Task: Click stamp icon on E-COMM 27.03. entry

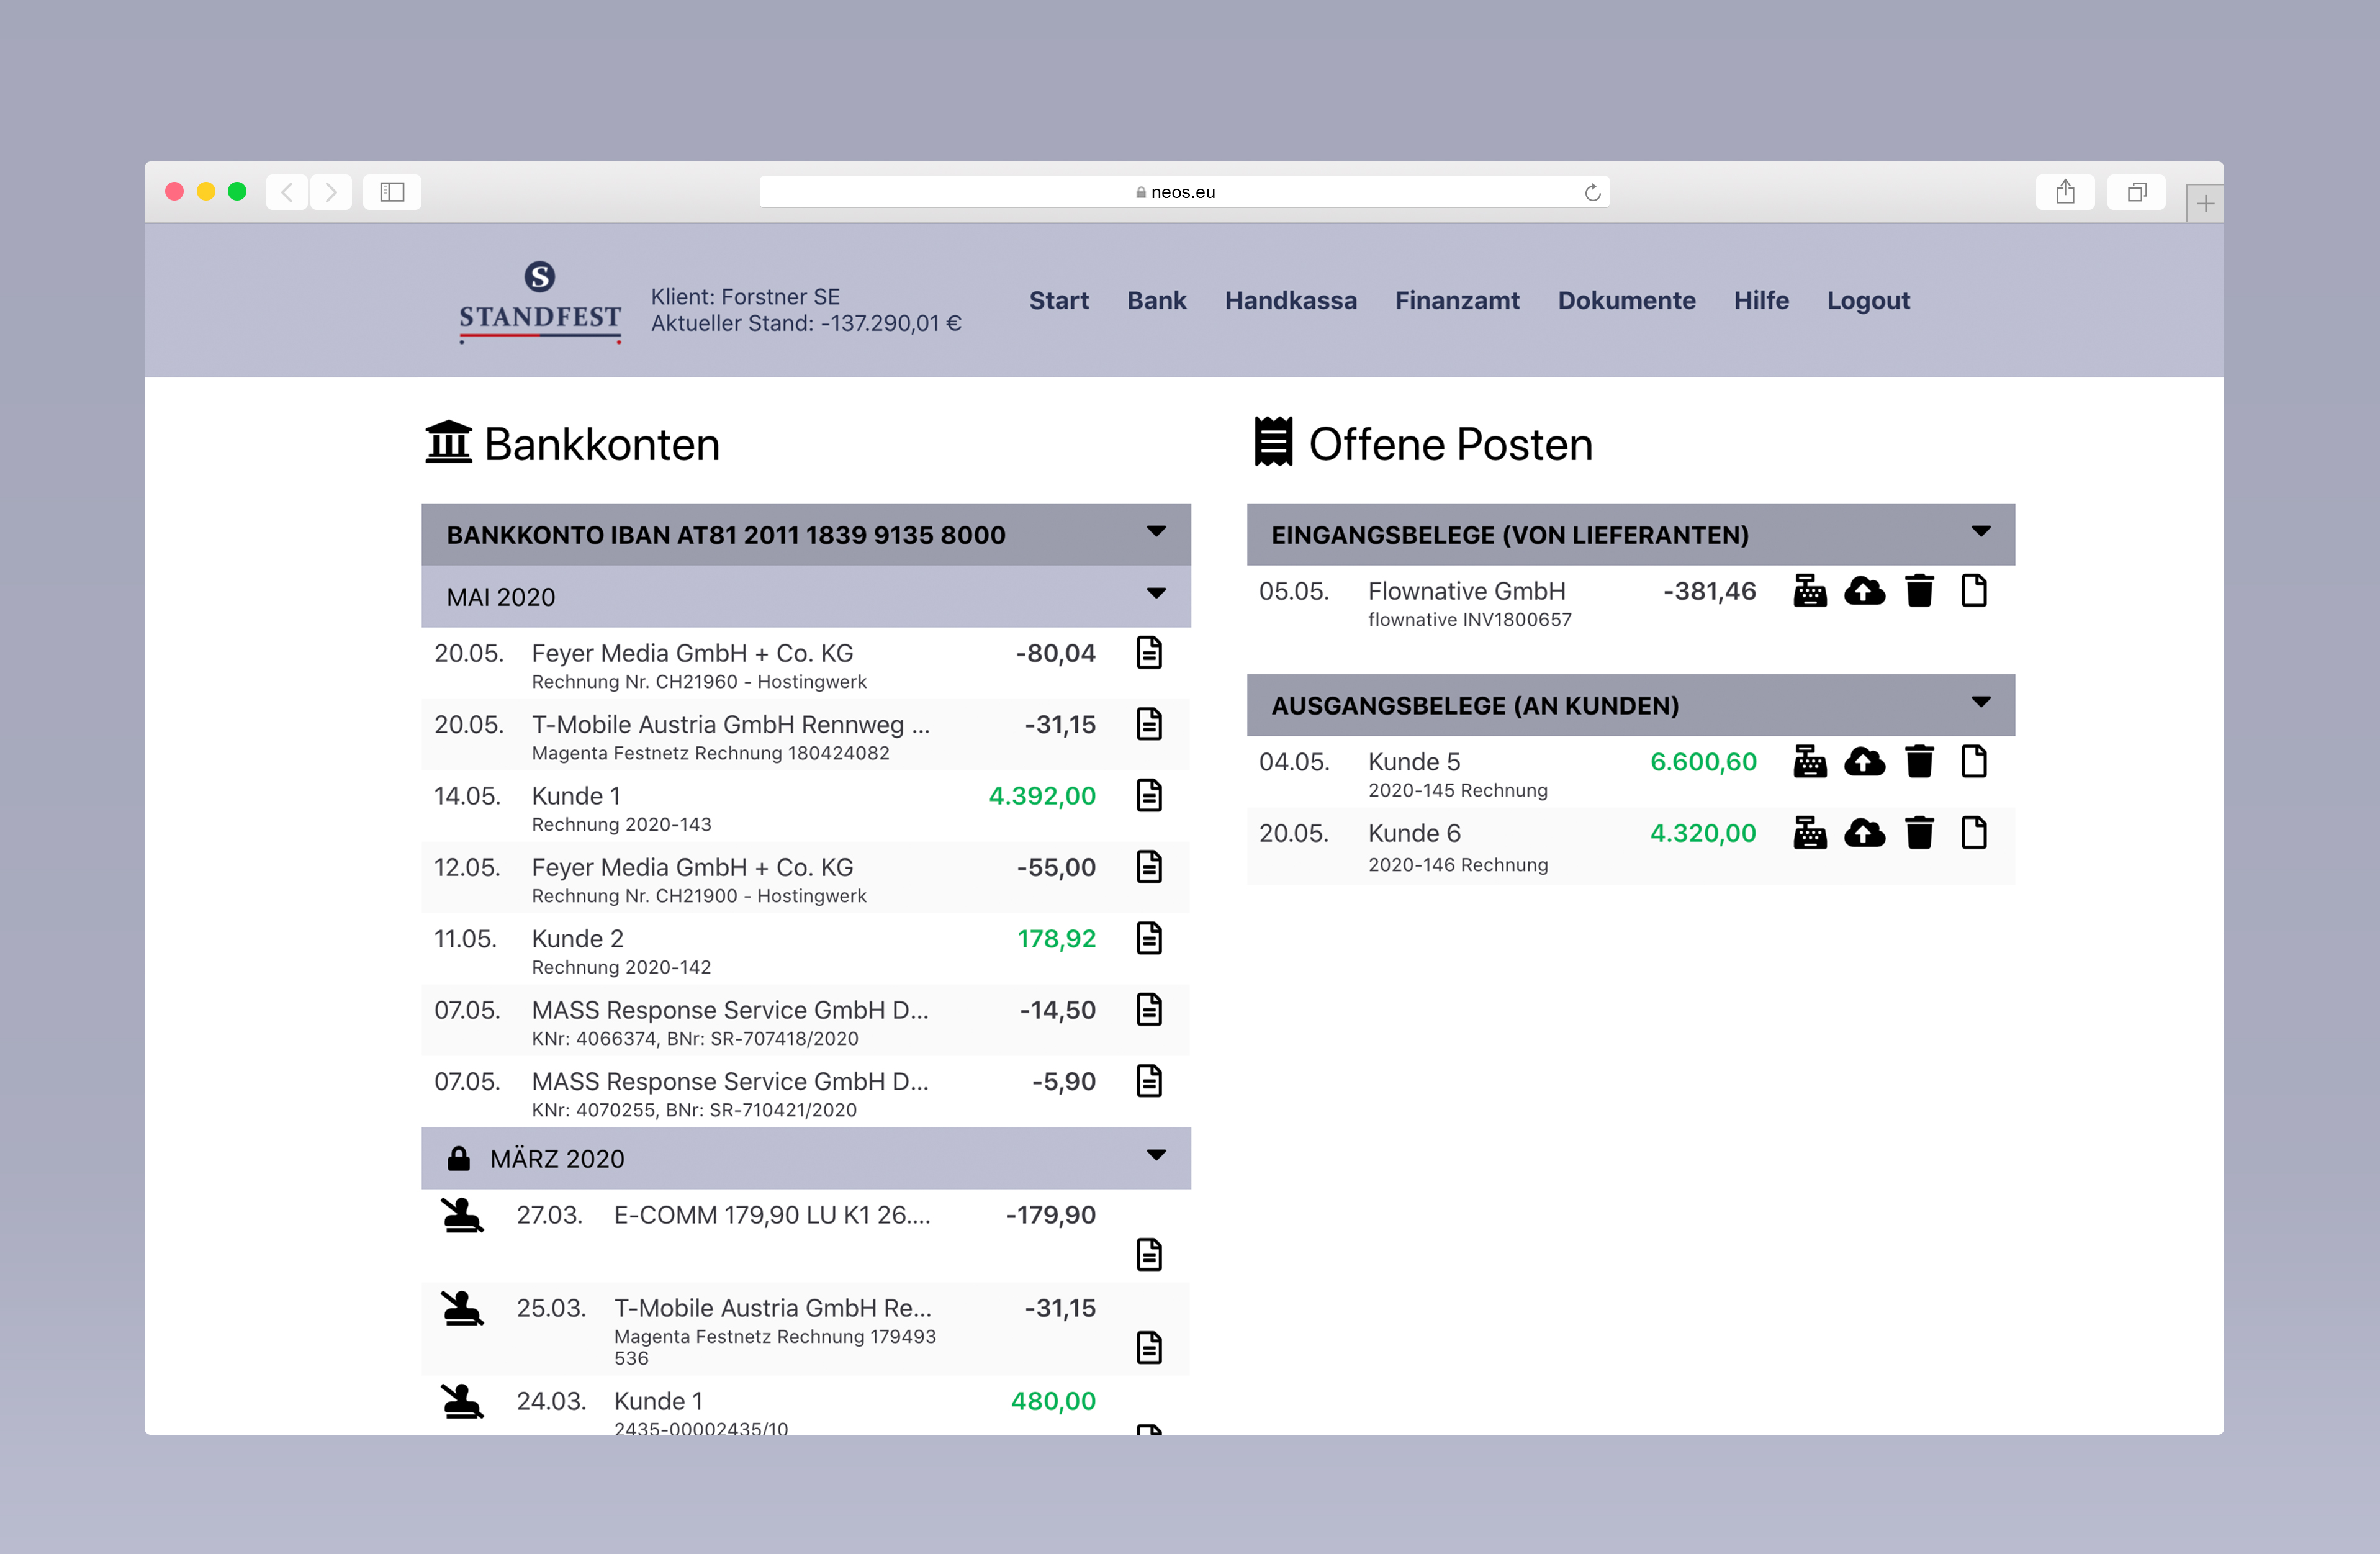Action: (x=462, y=1215)
